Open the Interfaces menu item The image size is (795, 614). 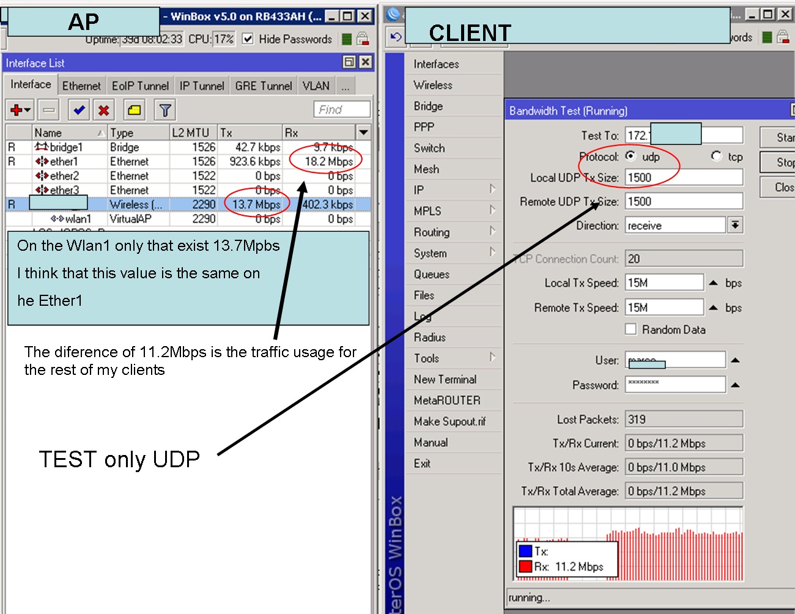click(x=436, y=64)
